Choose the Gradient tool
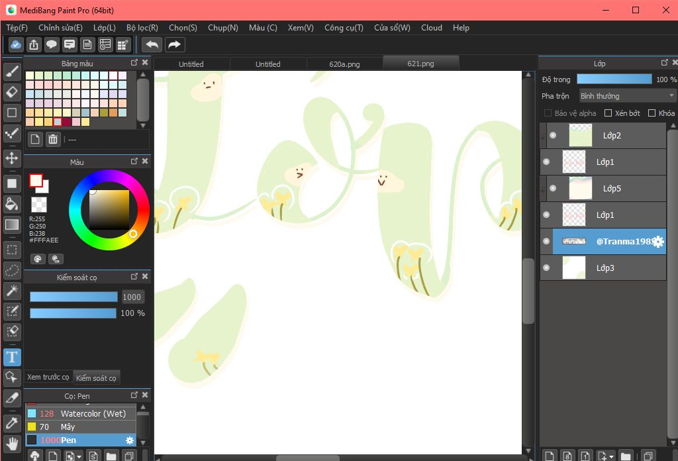 tap(12, 225)
